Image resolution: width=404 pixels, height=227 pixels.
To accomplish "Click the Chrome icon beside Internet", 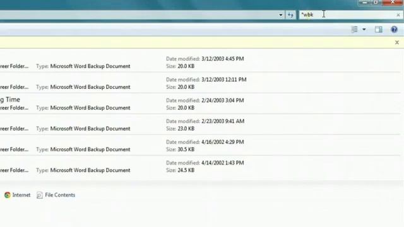I will tap(8, 195).
